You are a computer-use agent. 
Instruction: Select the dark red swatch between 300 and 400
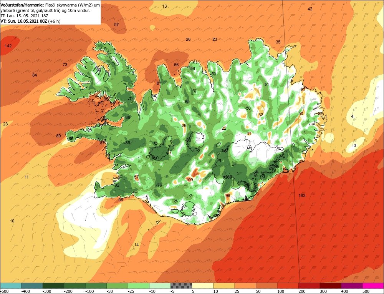[x=330, y=286]
